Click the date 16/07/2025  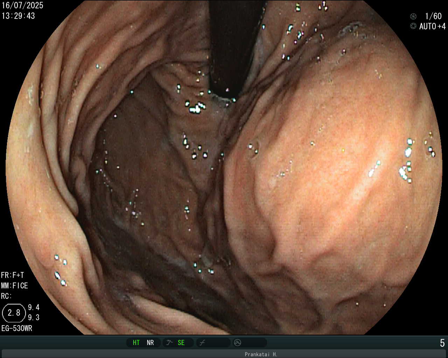tap(22, 5)
